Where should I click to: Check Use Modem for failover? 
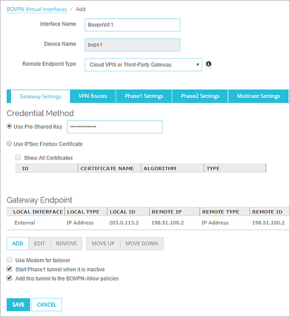[9, 259]
